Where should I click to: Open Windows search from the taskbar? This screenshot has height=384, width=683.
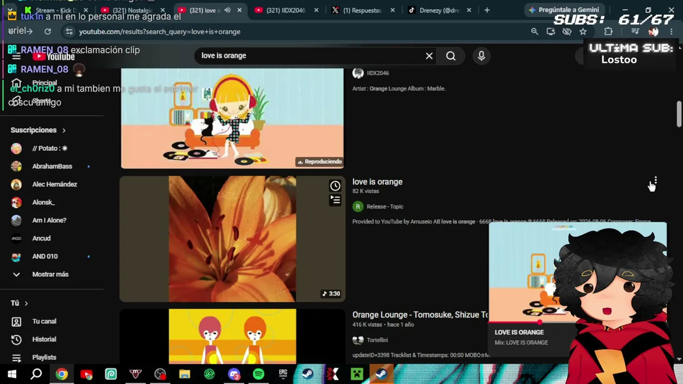[36, 374]
